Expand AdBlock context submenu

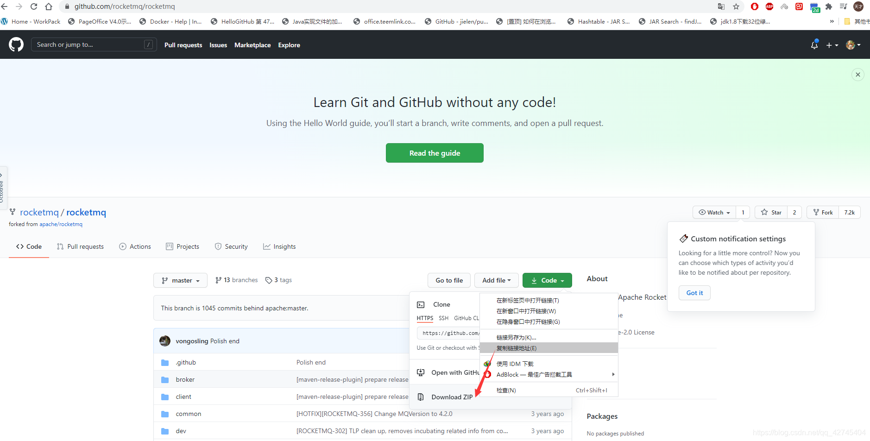(549, 374)
